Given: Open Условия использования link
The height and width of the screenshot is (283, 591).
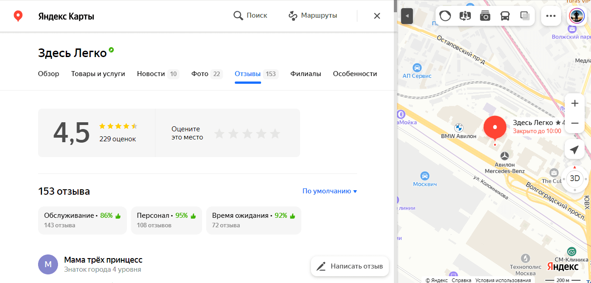Looking at the screenshot, I should pyautogui.click(x=503, y=280).
